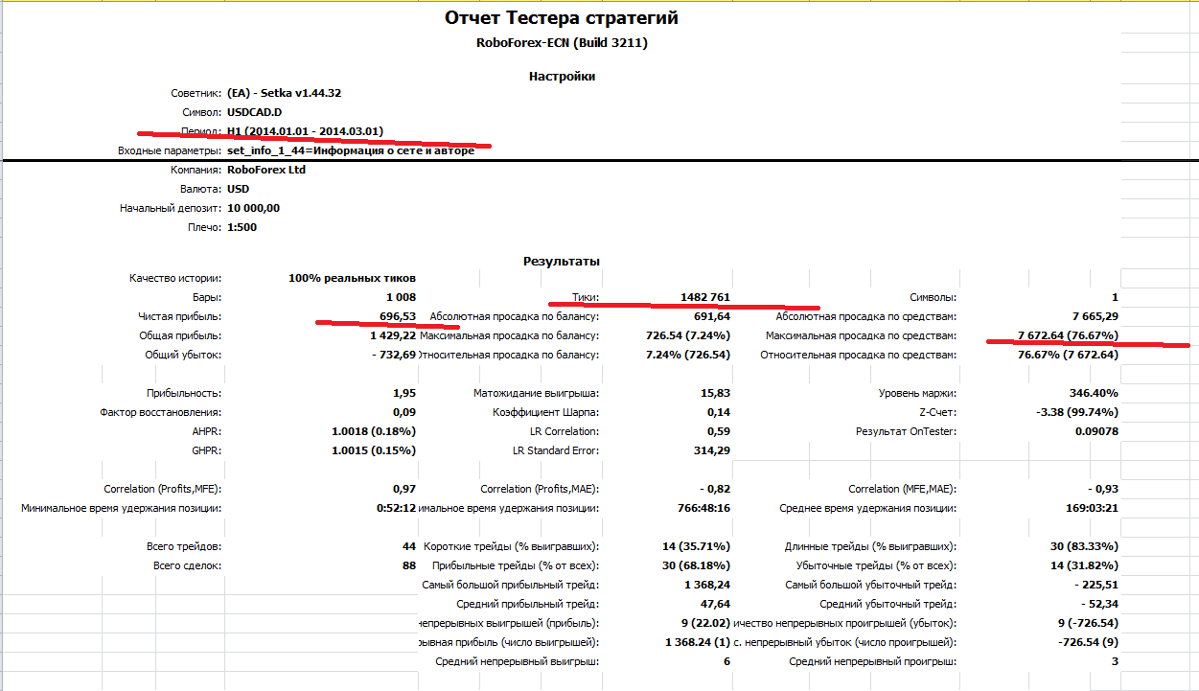Click the '100% реальных тиков' cell

point(352,278)
